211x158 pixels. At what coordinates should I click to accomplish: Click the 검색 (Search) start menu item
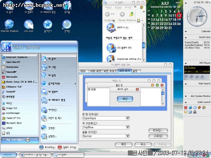(49, 128)
